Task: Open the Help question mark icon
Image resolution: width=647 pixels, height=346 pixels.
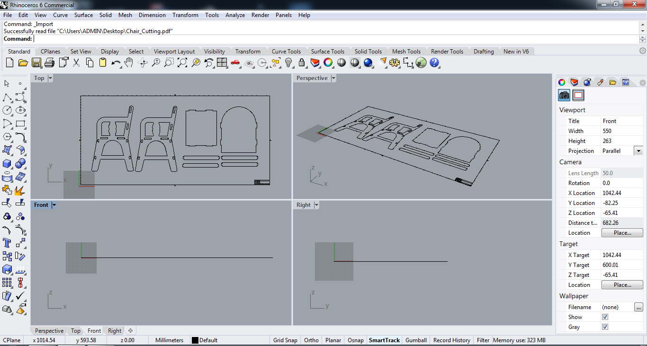Action: [x=434, y=62]
